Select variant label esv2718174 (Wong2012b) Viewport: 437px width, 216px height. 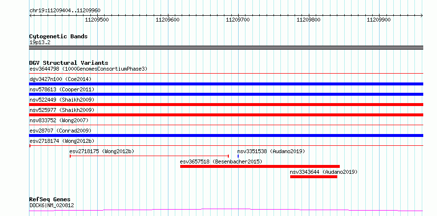coord(62,141)
